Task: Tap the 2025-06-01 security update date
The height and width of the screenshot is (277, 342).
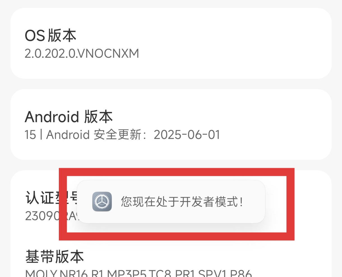Action: click(x=187, y=135)
